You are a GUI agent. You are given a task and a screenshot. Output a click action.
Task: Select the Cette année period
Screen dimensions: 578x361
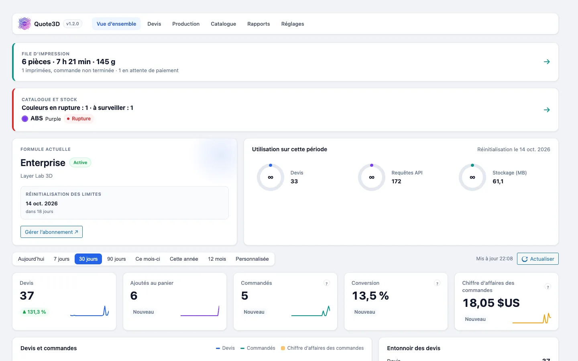(184, 259)
